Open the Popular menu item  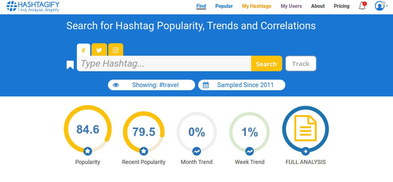pyautogui.click(x=224, y=6)
